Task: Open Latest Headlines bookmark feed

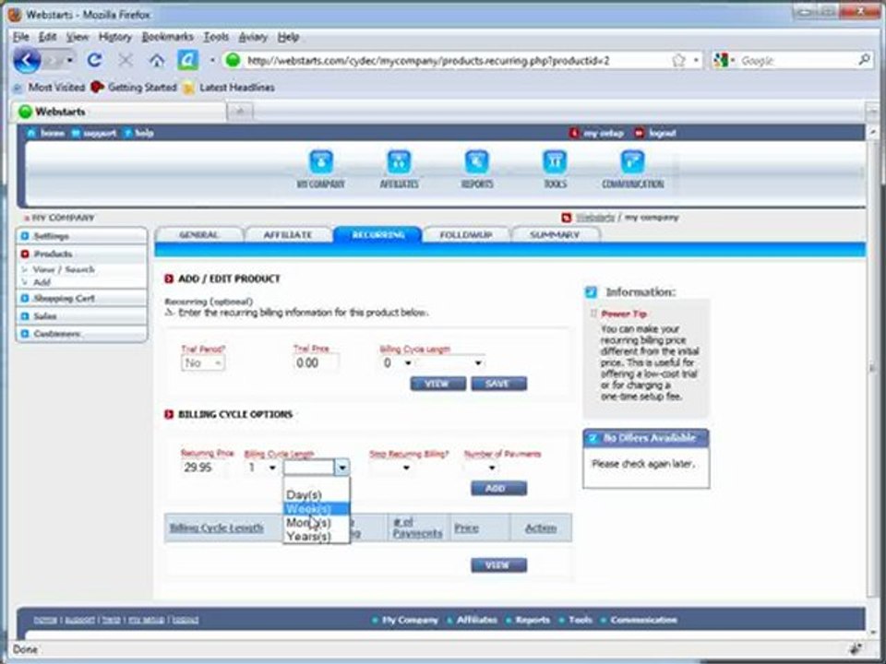Action: 230,87
